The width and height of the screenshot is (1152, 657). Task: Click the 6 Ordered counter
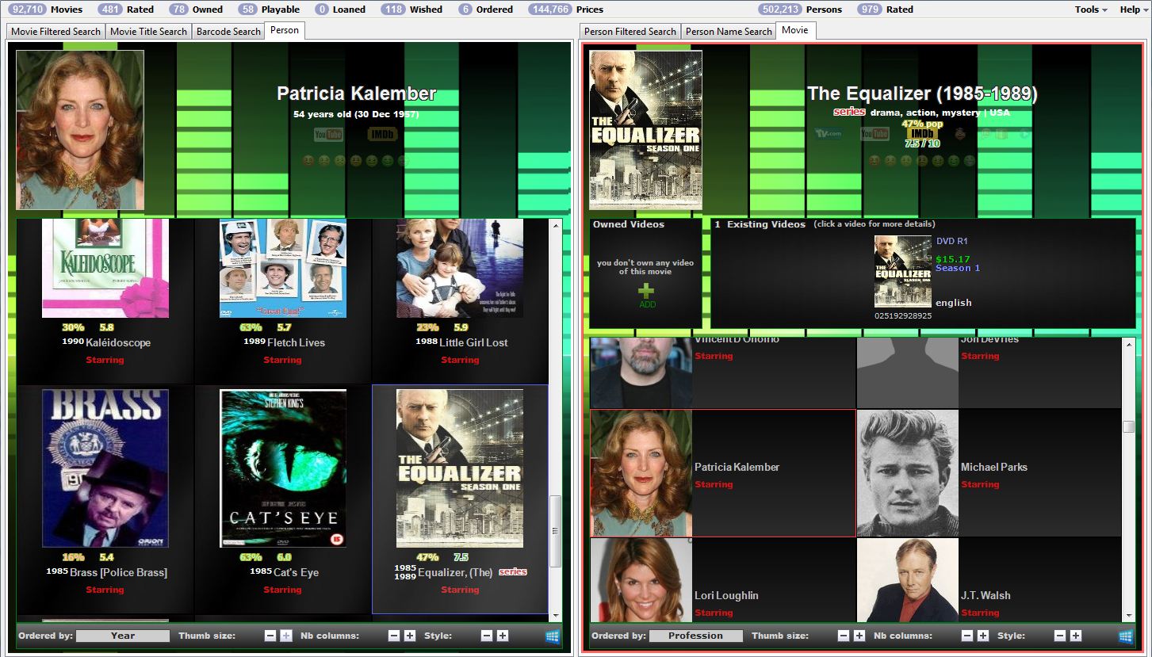(x=485, y=10)
